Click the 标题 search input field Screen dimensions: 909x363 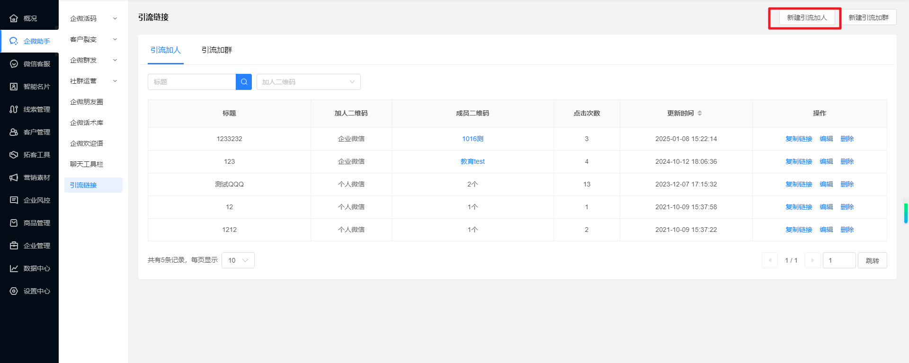[192, 82]
